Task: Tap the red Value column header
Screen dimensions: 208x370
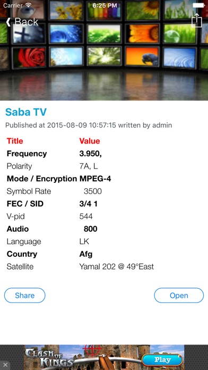Action: [90, 141]
